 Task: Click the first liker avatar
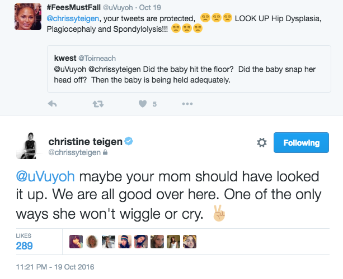tap(75, 241)
